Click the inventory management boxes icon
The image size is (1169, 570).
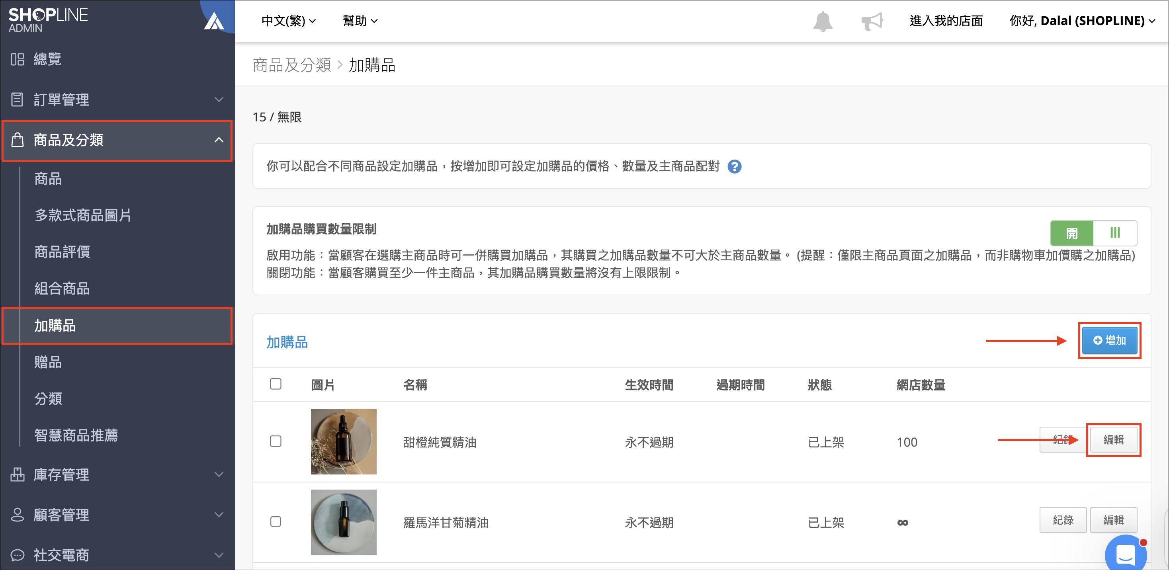click(17, 474)
